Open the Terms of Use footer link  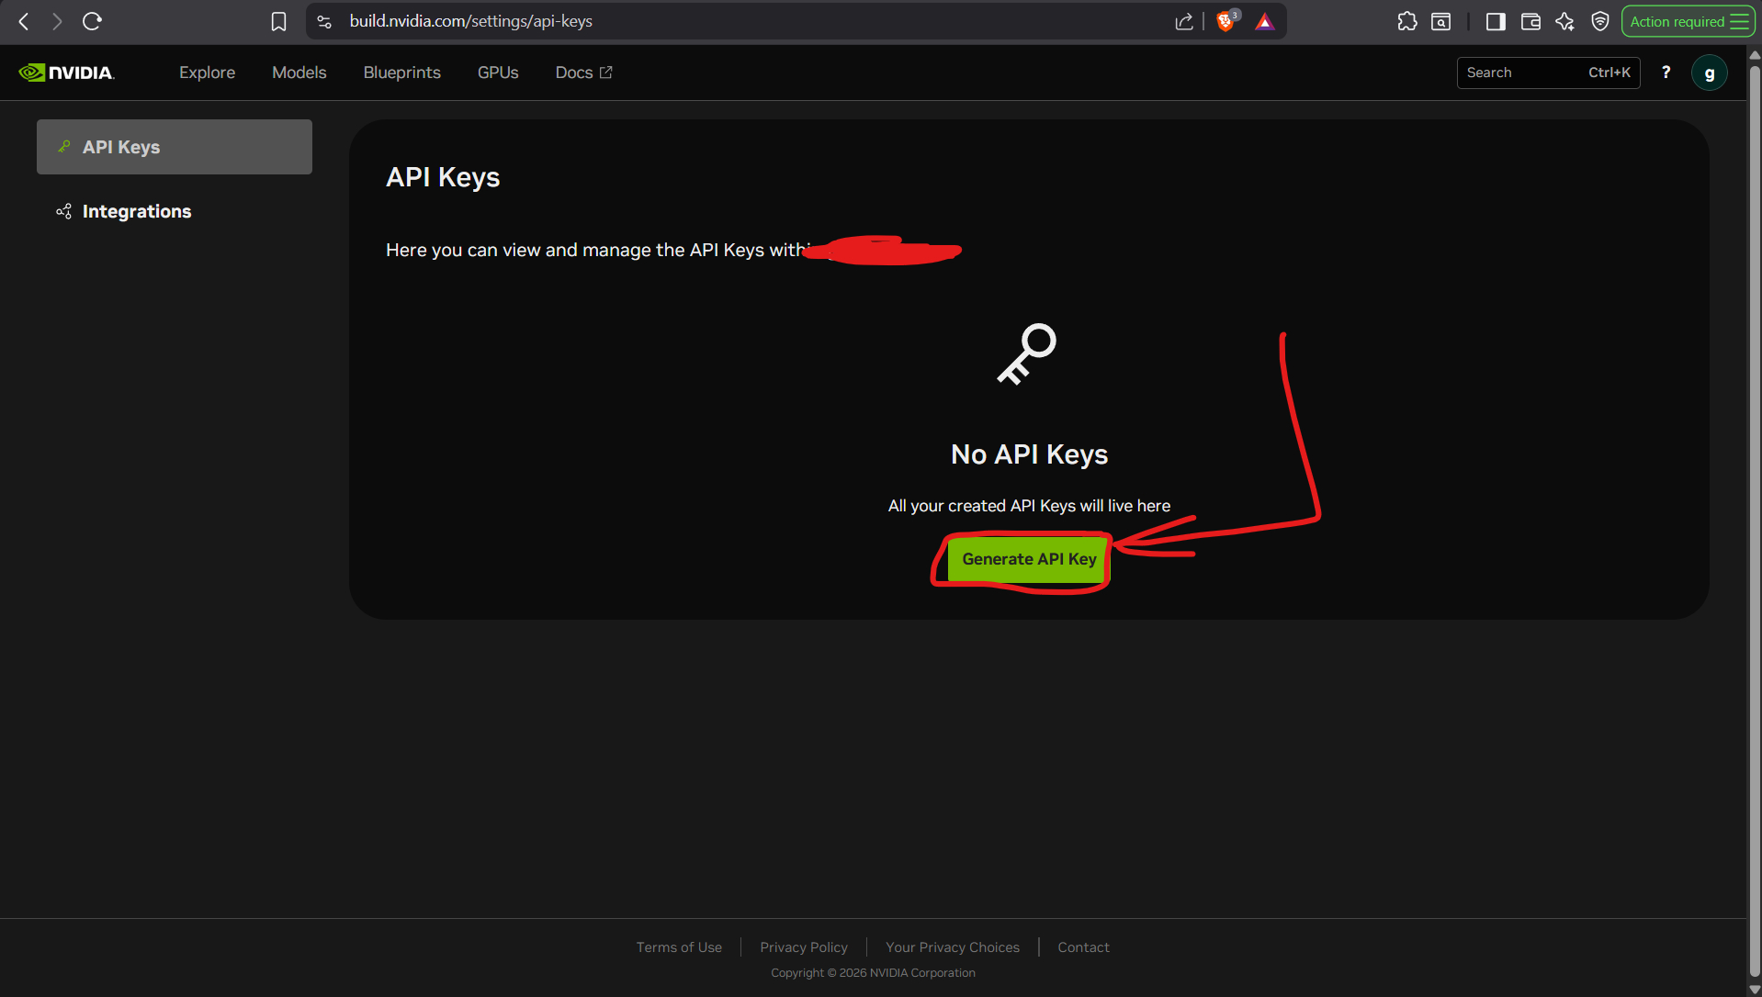click(x=679, y=947)
